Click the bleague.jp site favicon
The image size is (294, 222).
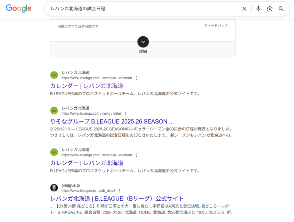[54, 188]
